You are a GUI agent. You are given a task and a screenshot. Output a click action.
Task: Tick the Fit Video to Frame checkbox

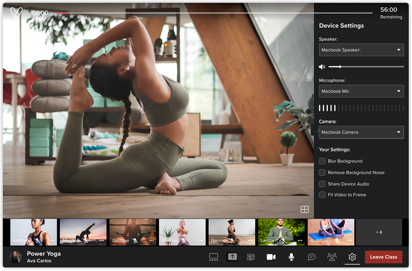coord(322,195)
